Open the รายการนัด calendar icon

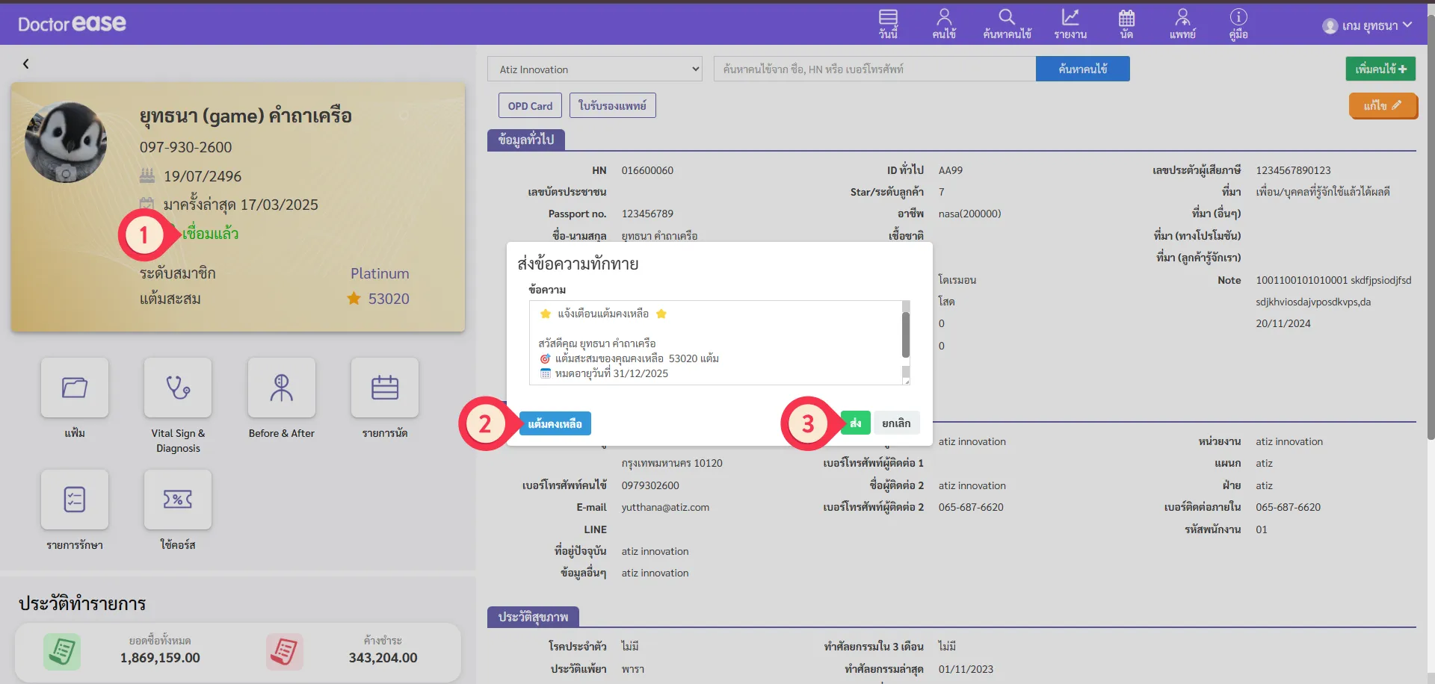(385, 388)
